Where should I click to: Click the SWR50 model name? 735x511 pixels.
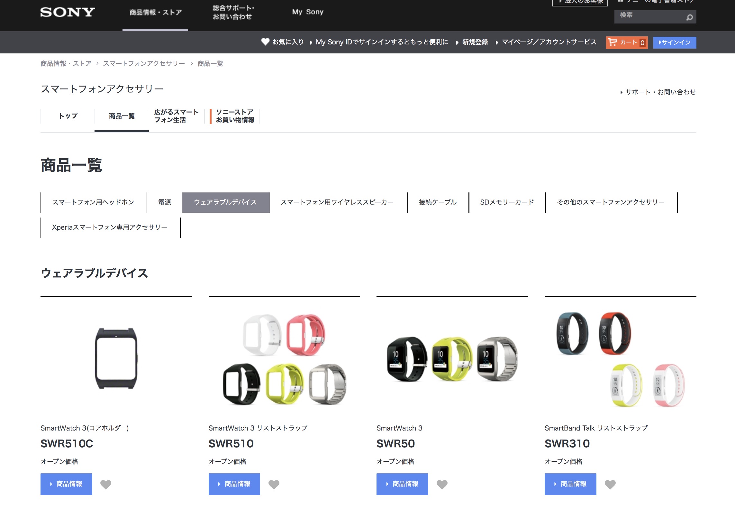[x=395, y=444]
